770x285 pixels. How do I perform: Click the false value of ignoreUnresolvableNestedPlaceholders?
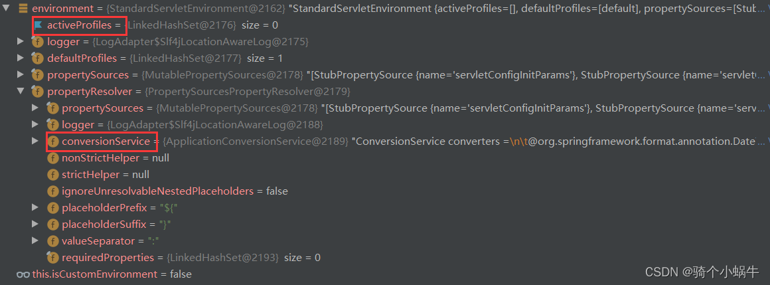[277, 191]
